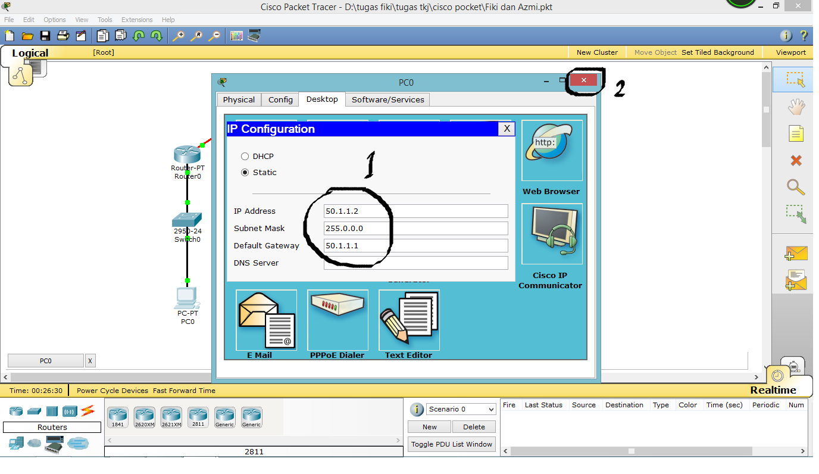Click Toggle PDU List Window
This screenshot has width=819, height=474.
tap(452, 444)
